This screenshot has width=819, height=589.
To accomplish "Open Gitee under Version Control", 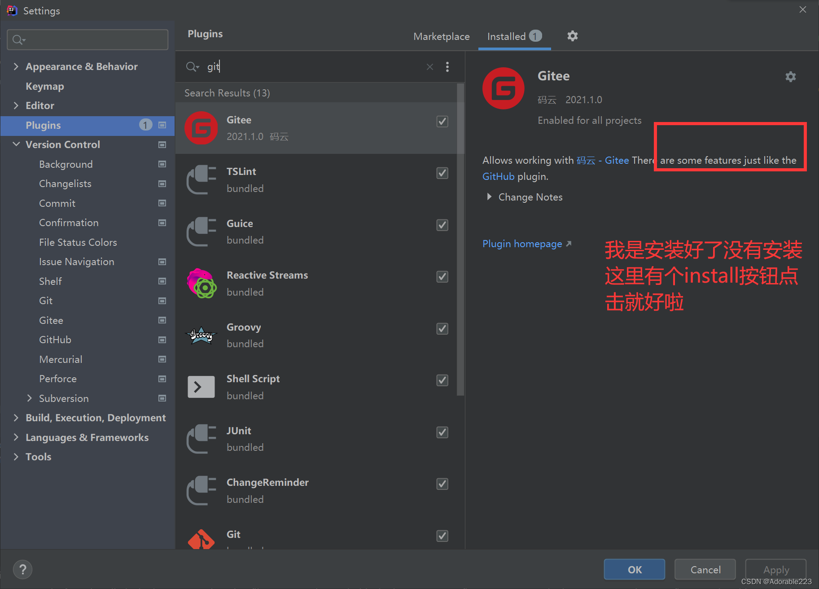I will coord(51,320).
